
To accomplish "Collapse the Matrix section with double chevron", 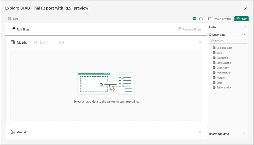I will [x=200, y=42].
